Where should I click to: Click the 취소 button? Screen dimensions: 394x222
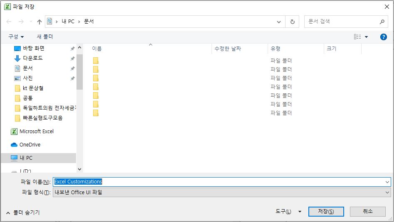click(368, 212)
